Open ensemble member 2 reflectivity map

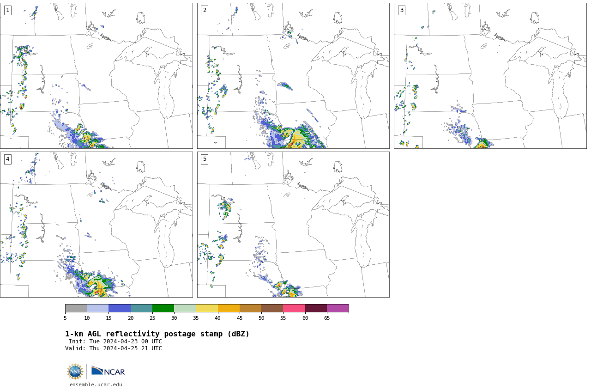click(293, 76)
